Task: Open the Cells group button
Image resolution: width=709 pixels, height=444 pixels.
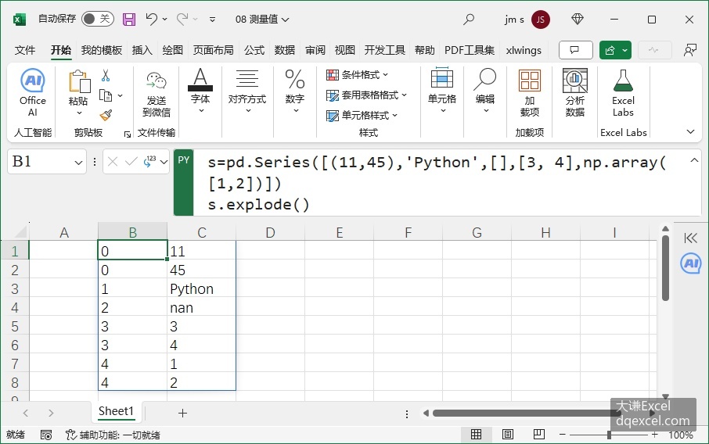Action: [x=442, y=91]
